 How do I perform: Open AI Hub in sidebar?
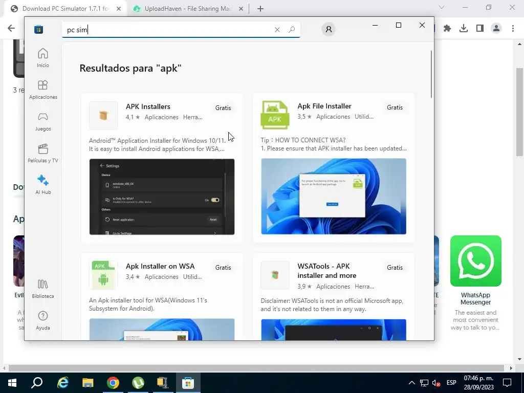click(x=43, y=185)
